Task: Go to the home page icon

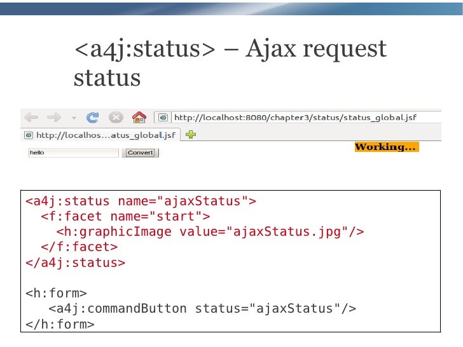Action: (x=139, y=117)
